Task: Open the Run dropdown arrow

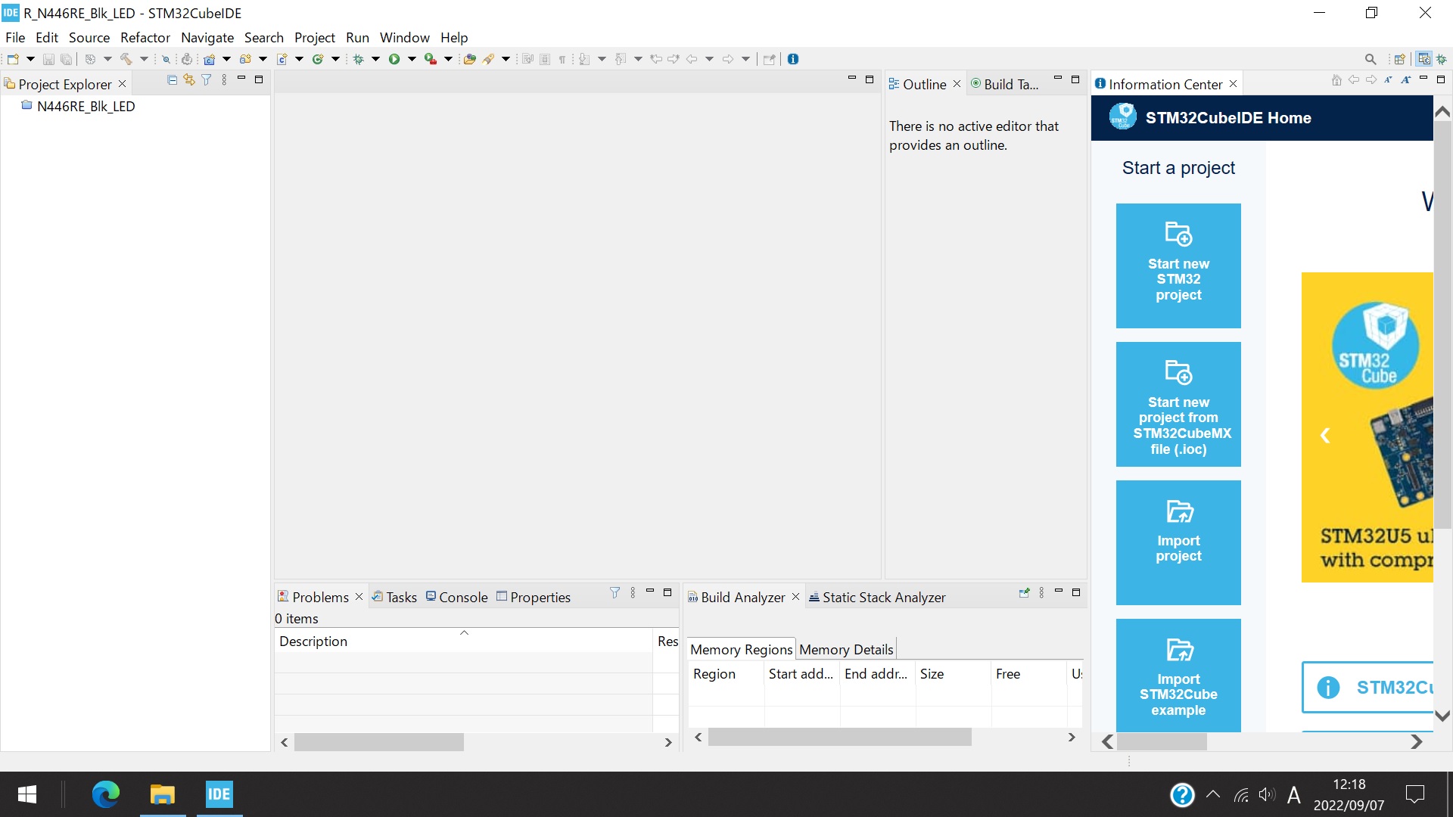Action: tap(412, 59)
